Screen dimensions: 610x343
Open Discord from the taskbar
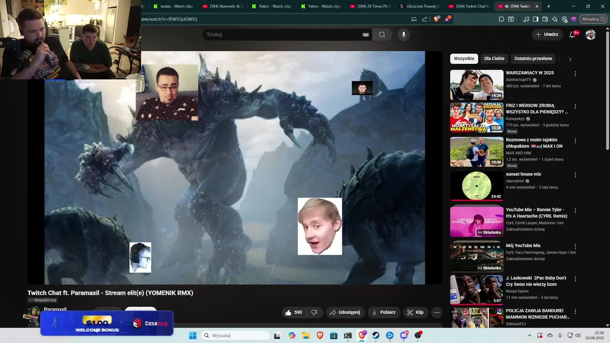pos(404,335)
